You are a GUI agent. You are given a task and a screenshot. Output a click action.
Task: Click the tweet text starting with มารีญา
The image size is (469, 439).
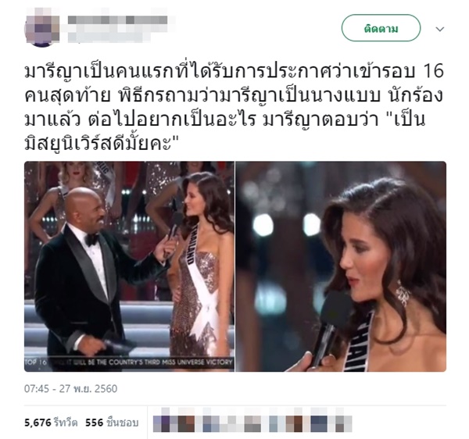coord(234,108)
